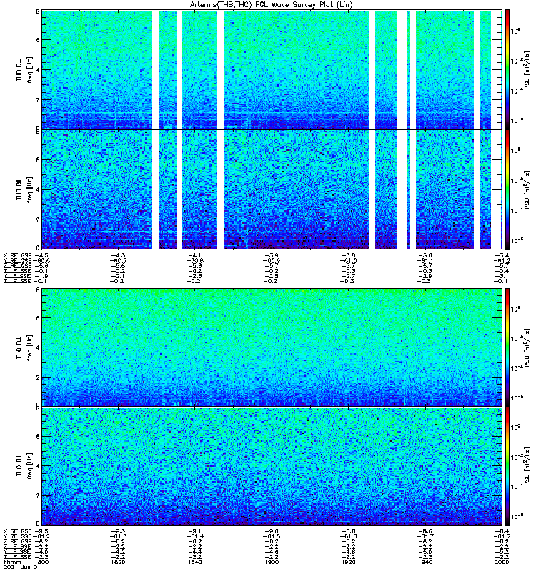Select the THB B∥ spectrogram panel

(x=272, y=189)
